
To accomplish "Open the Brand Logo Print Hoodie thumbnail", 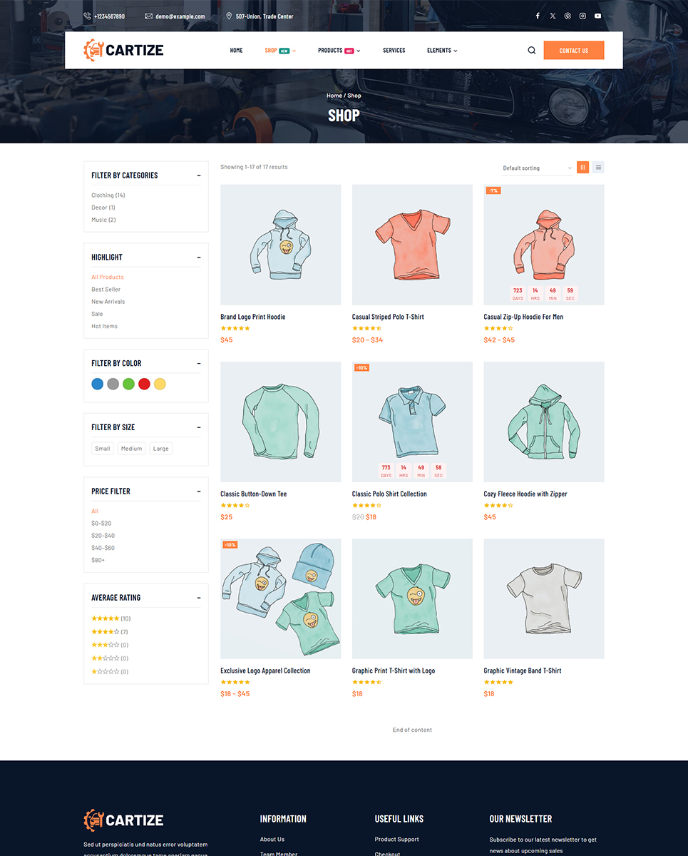I will (280, 245).
